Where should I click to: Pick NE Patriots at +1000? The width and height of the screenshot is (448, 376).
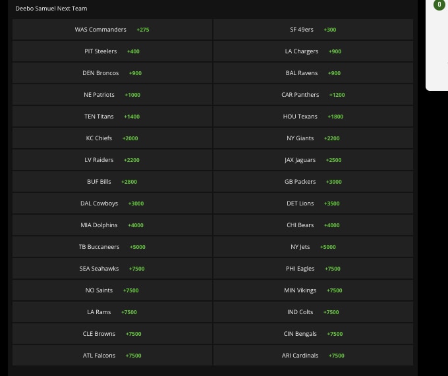112,95
